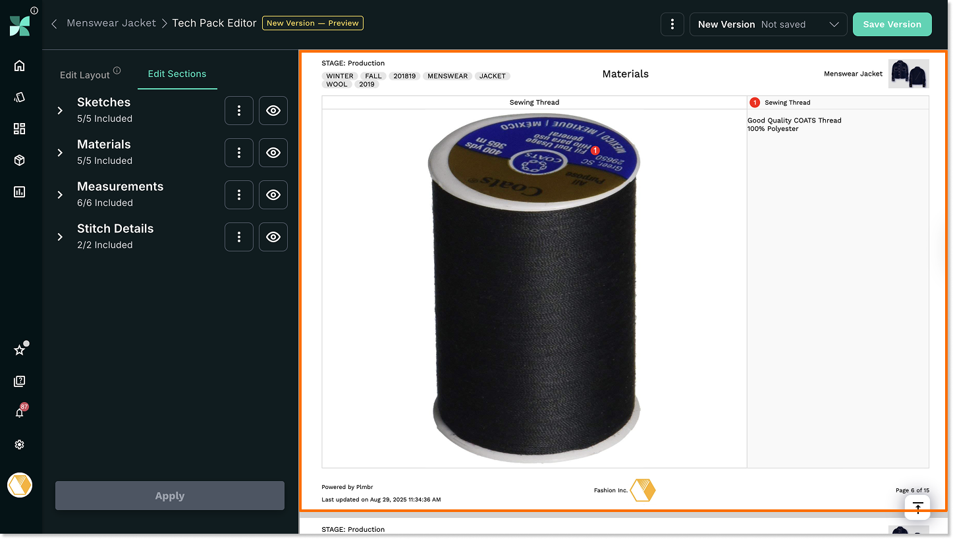This screenshot has height=539, width=953.
Task: Toggle visibility of Materials section
Action: click(x=273, y=153)
